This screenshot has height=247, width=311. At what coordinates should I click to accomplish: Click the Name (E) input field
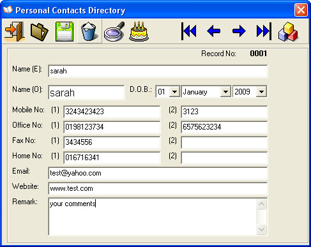tap(158, 71)
